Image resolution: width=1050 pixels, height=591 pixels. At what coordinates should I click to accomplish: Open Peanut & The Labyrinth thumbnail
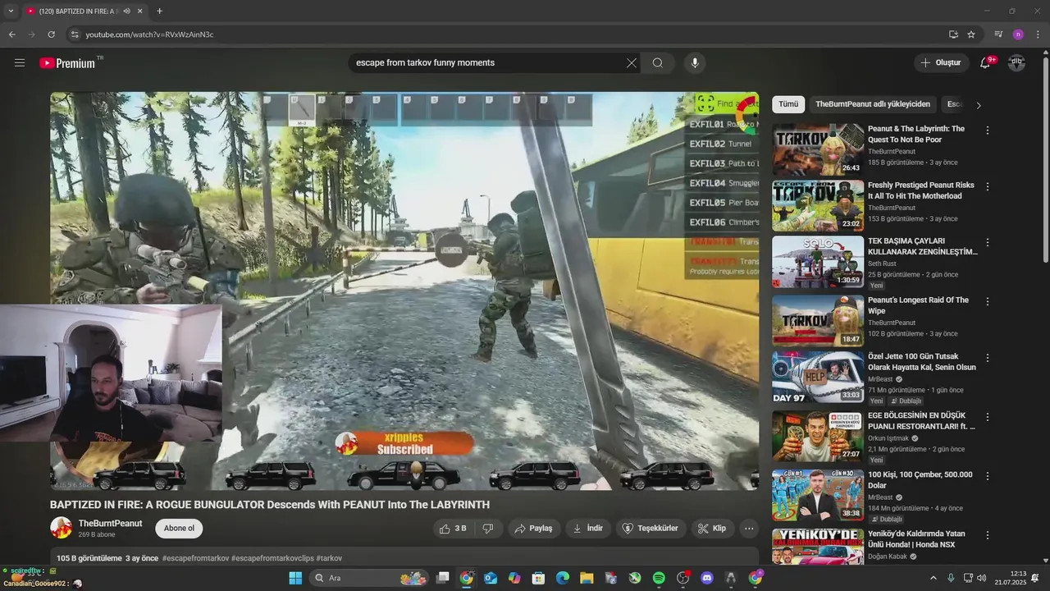[x=818, y=150]
